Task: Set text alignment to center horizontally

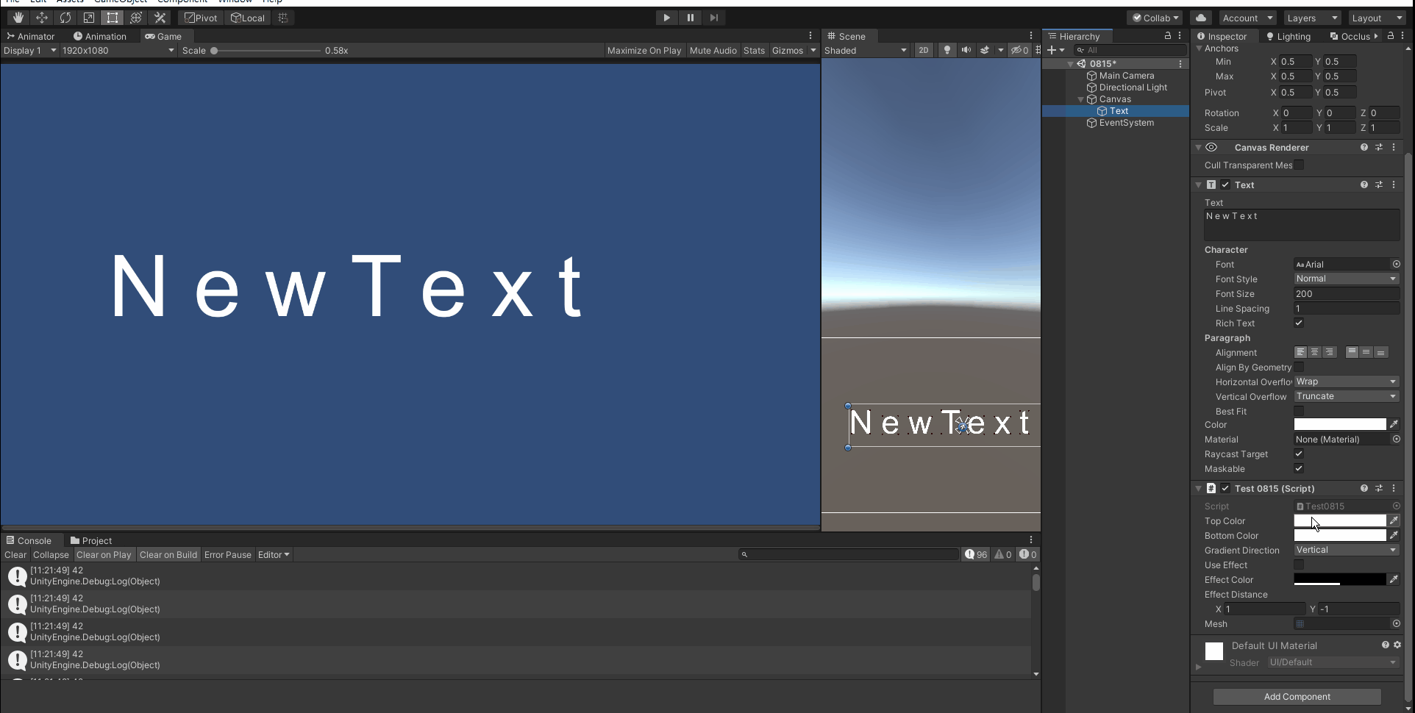Action: click(x=1315, y=352)
